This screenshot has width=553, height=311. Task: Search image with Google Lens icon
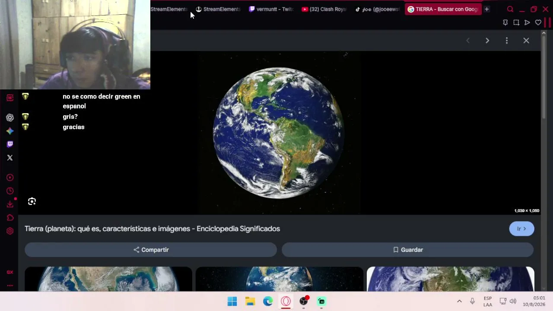[32, 201]
